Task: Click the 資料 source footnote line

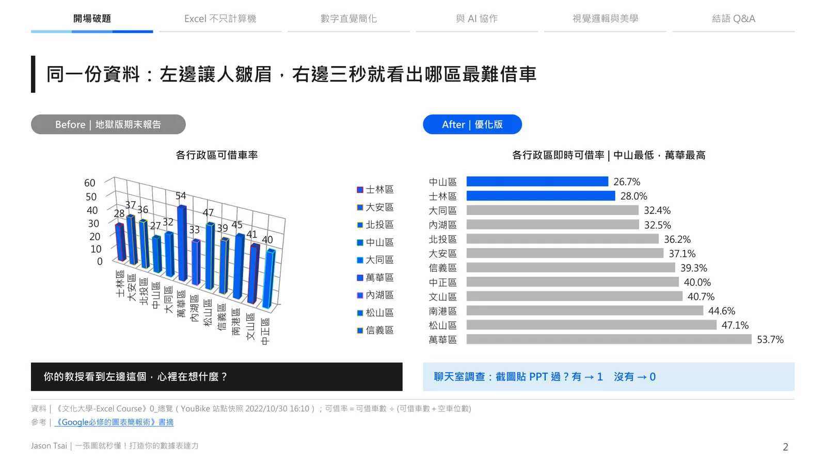Action: coord(251,409)
